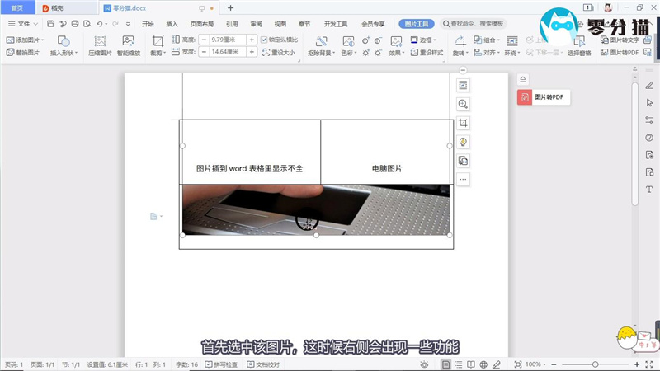This screenshot has width=660, height=371.
Task: Click the zoom magnifier icon beside picture
Action: pyautogui.click(x=463, y=104)
